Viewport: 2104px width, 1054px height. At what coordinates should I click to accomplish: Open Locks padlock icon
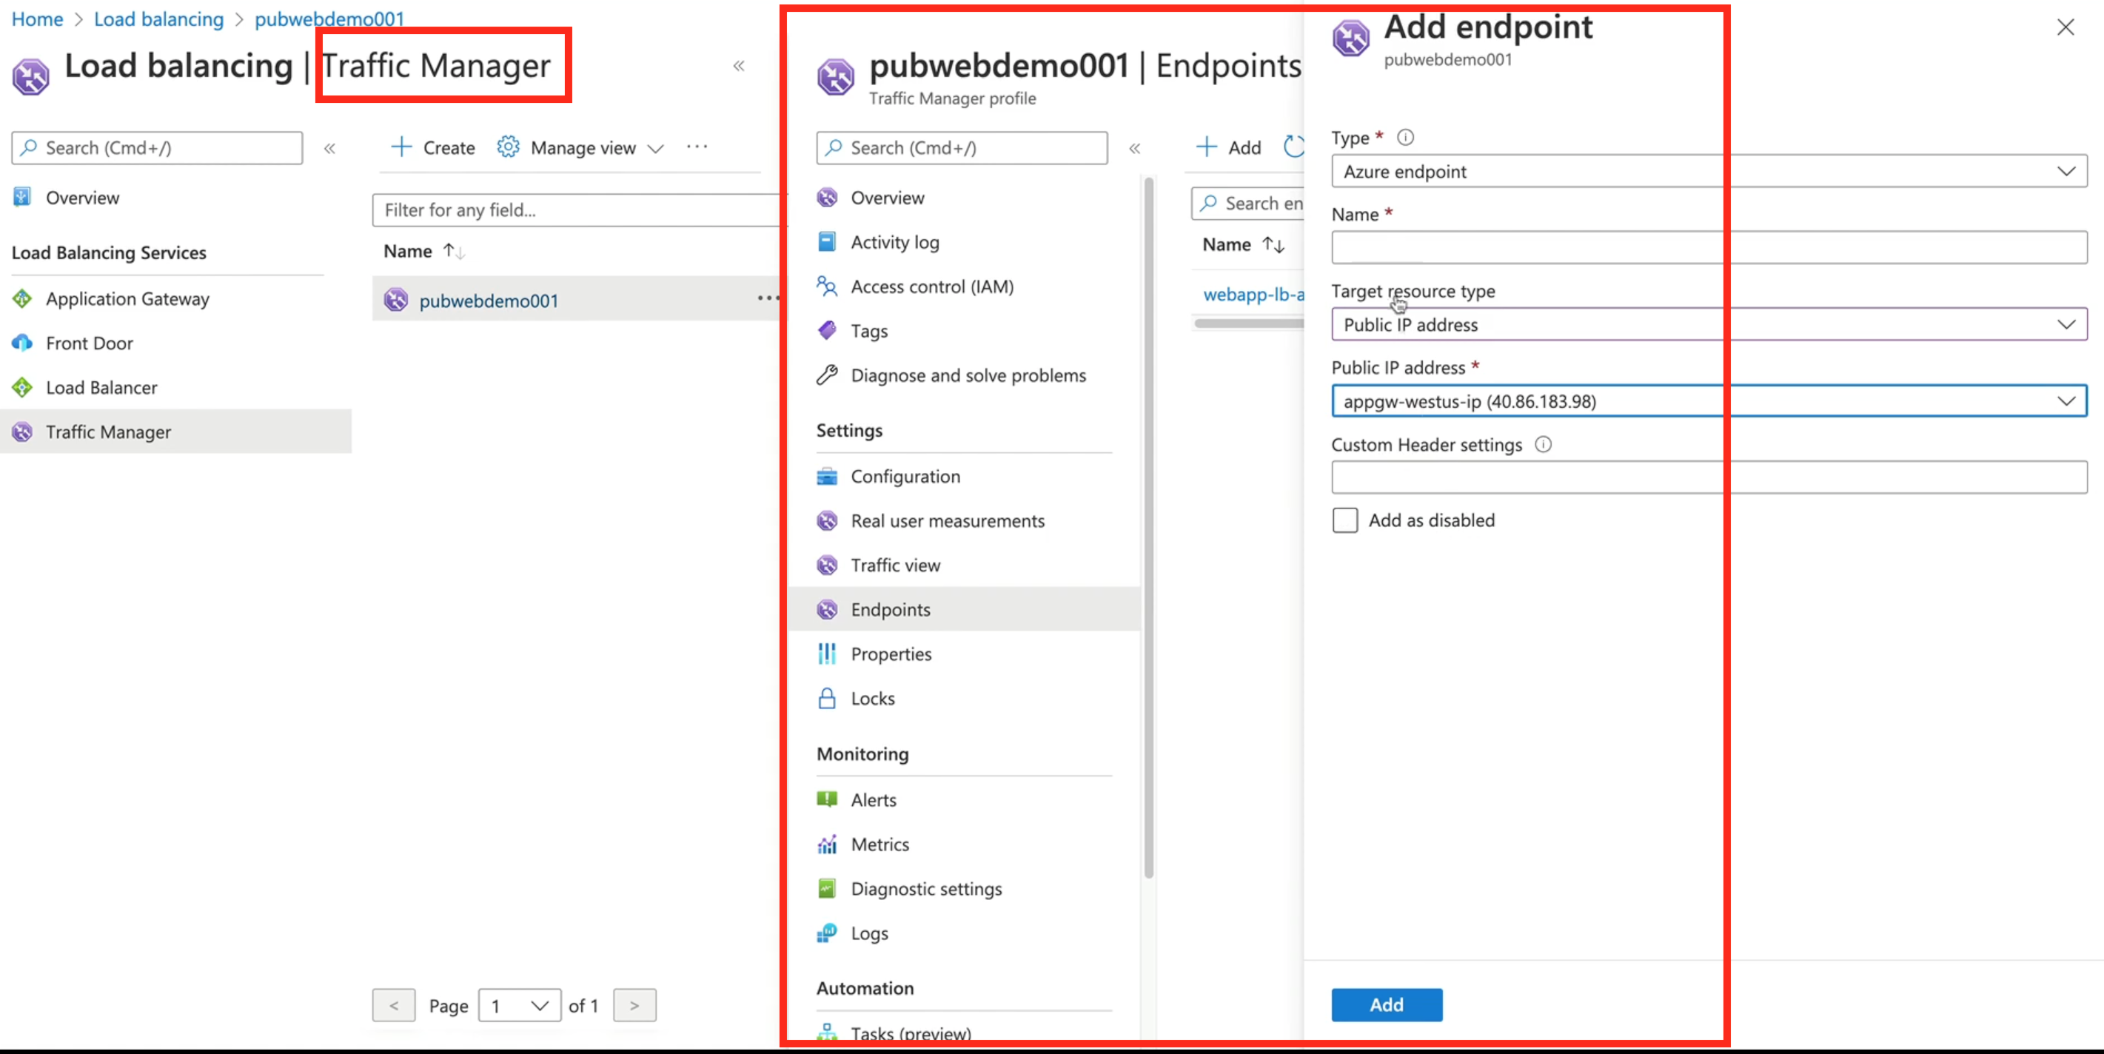point(826,698)
